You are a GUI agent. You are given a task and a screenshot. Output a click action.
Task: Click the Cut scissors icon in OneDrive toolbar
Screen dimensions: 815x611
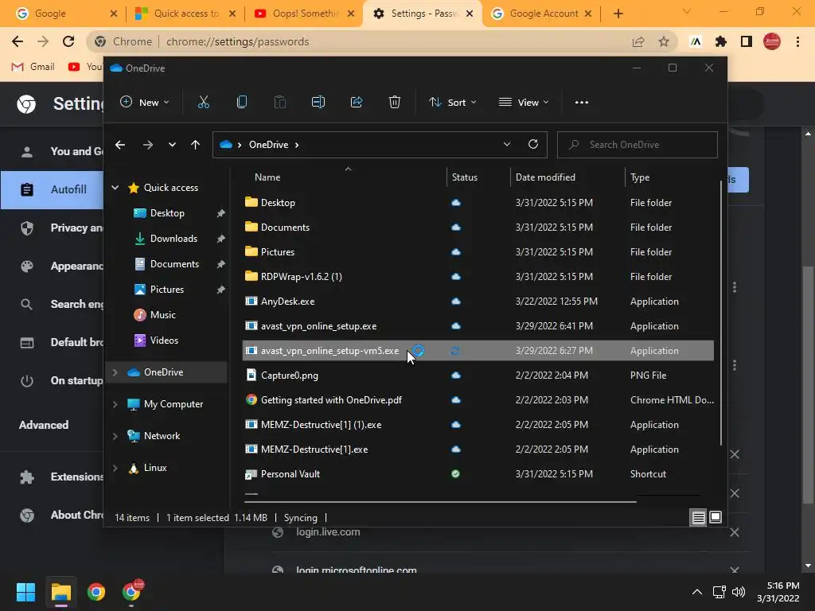203,103
